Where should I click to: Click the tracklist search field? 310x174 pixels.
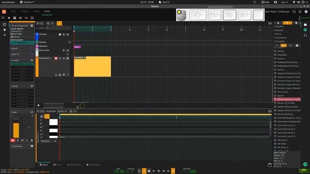pos(58,28)
